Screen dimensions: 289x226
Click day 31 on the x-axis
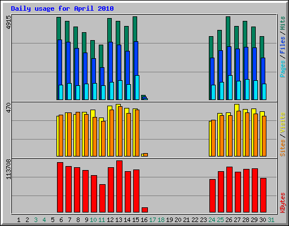point(271,220)
